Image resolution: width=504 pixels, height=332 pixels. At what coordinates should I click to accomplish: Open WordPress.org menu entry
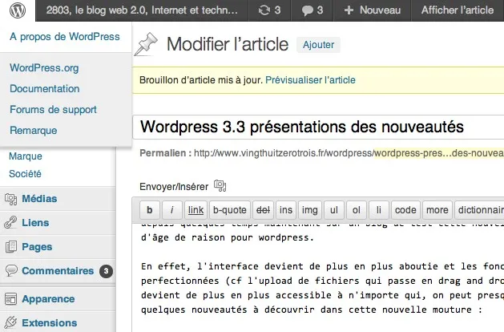(x=44, y=68)
